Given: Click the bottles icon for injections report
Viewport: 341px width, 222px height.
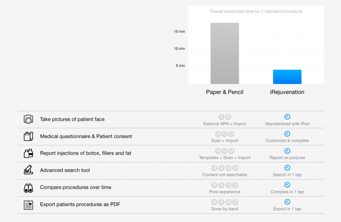Looking at the screenshot, I should pyautogui.click(x=28, y=153).
